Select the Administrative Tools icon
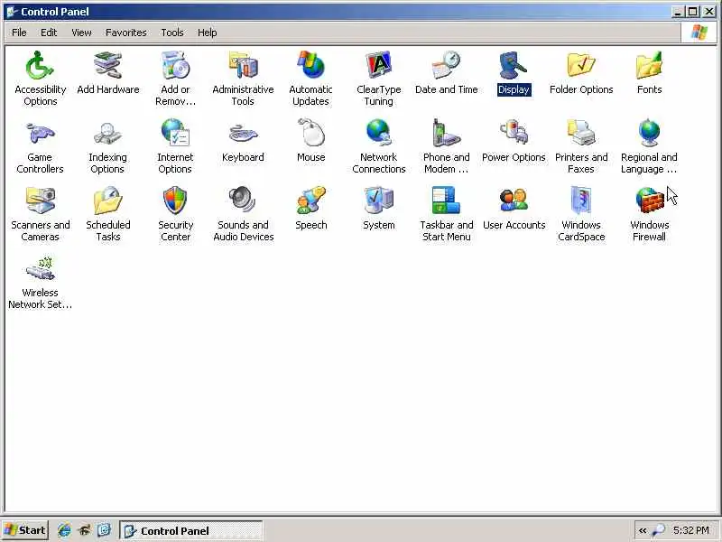Image resolution: width=722 pixels, height=542 pixels. 243,65
